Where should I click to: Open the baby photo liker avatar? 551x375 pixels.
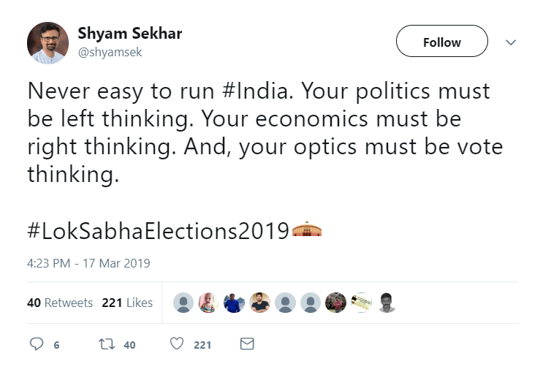click(208, 303)
